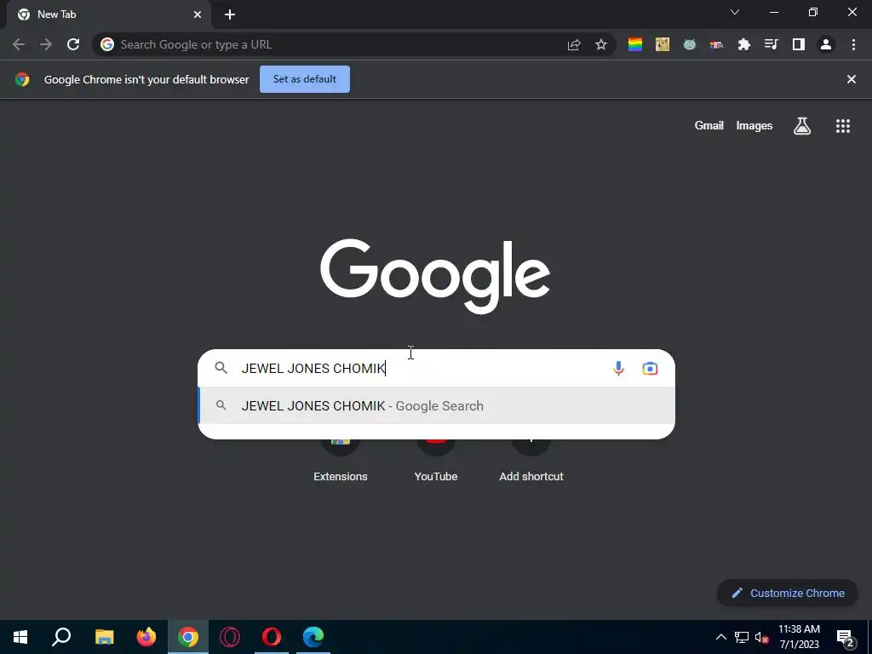Share this page icon in address bar
The height and width of the screenshot is (654, 872).
[574, 44]
